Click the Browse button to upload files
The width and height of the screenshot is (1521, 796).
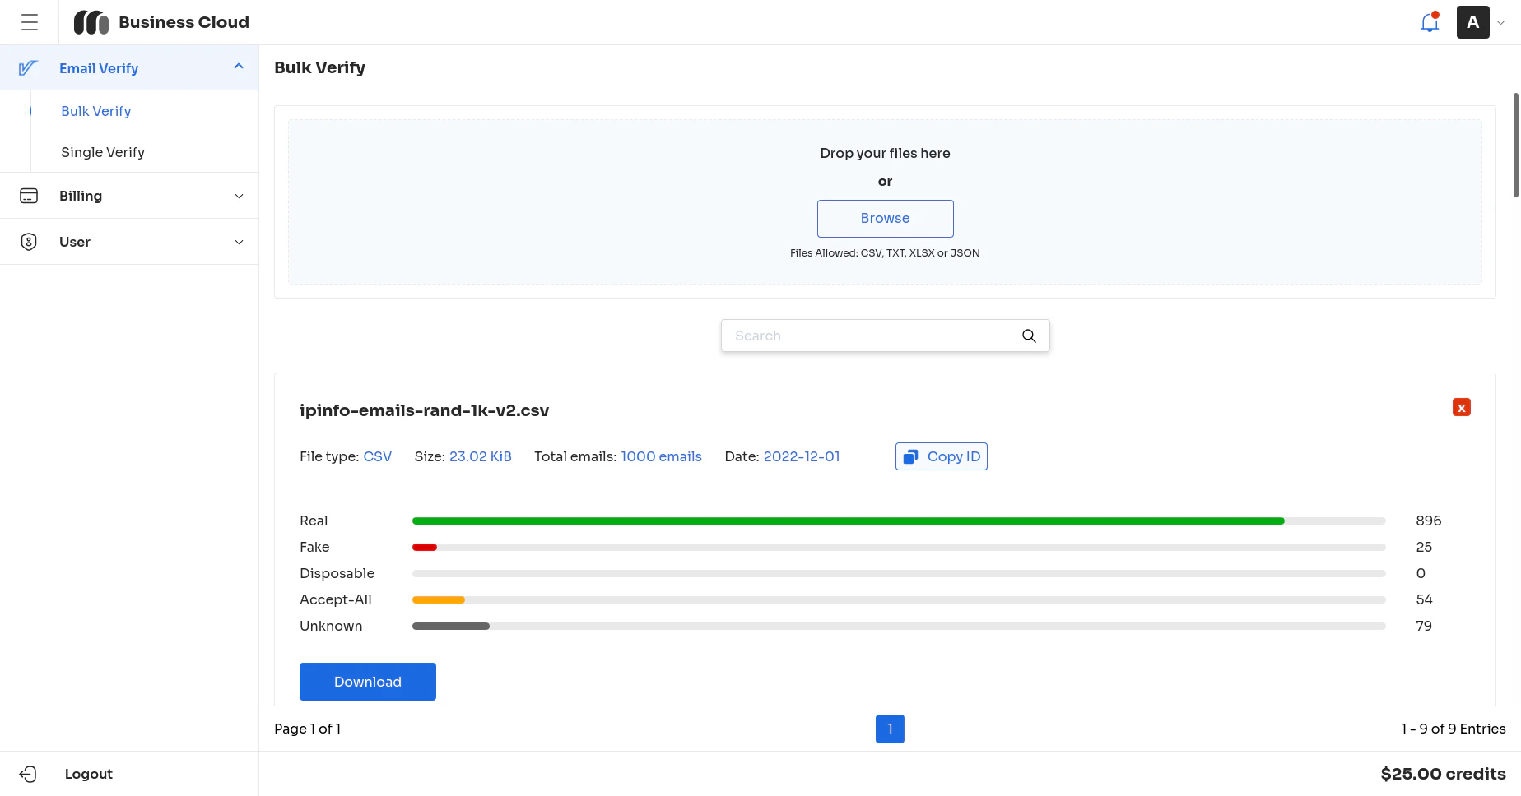click(885, 218)
